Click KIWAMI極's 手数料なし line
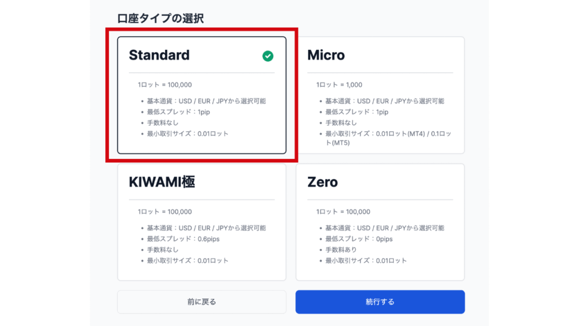The image size is (579, 326). [x=163, y=250]
